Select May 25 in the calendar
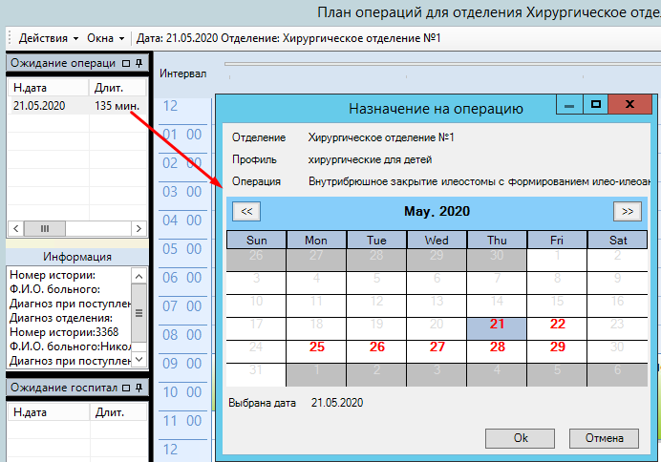The image size is (661, 462). pos(316,351)
